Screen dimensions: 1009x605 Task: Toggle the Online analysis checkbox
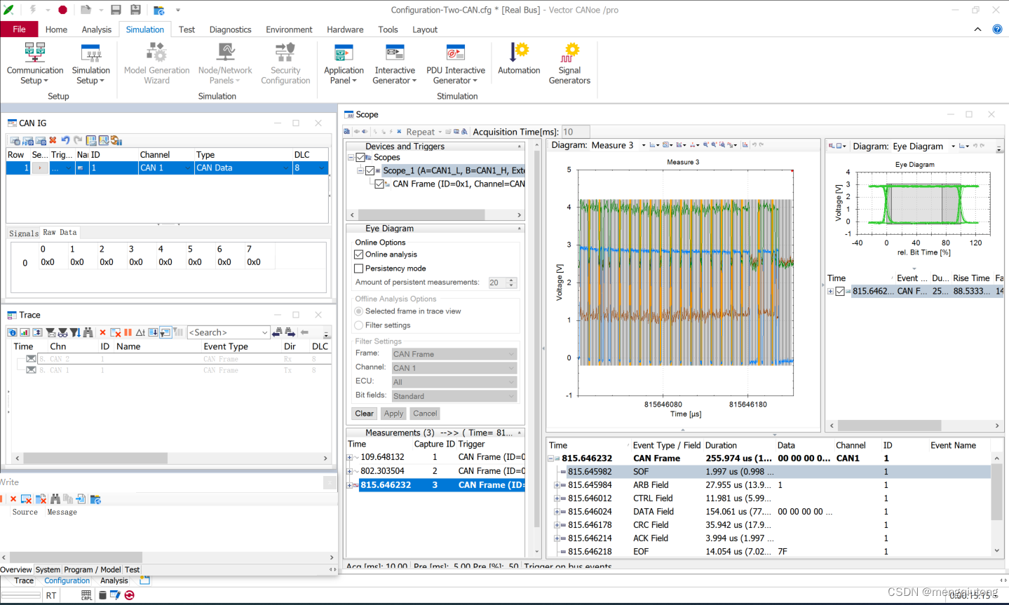[x=359, y=254]
